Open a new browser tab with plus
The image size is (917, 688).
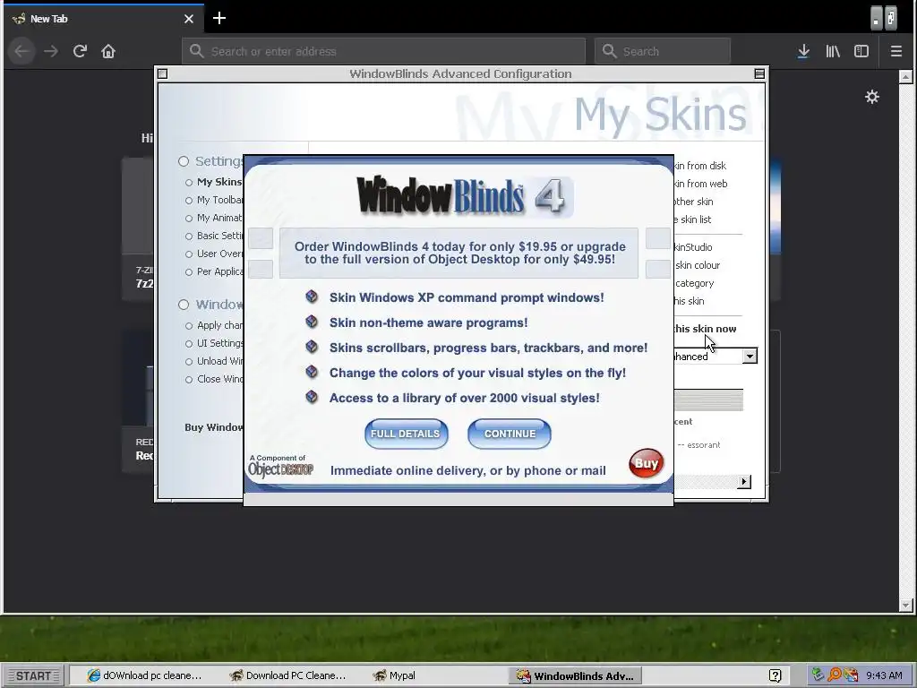(x=219, y=18)
